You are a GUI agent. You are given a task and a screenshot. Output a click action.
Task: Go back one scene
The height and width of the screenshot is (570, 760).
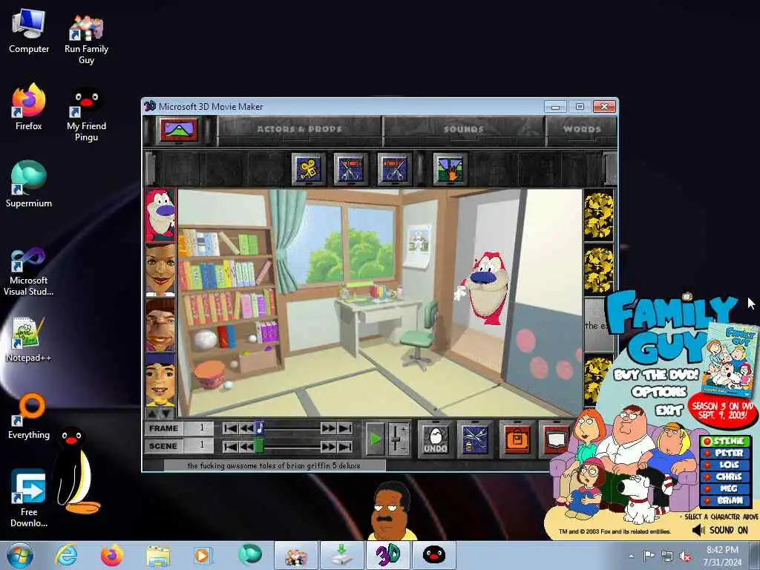246,446
